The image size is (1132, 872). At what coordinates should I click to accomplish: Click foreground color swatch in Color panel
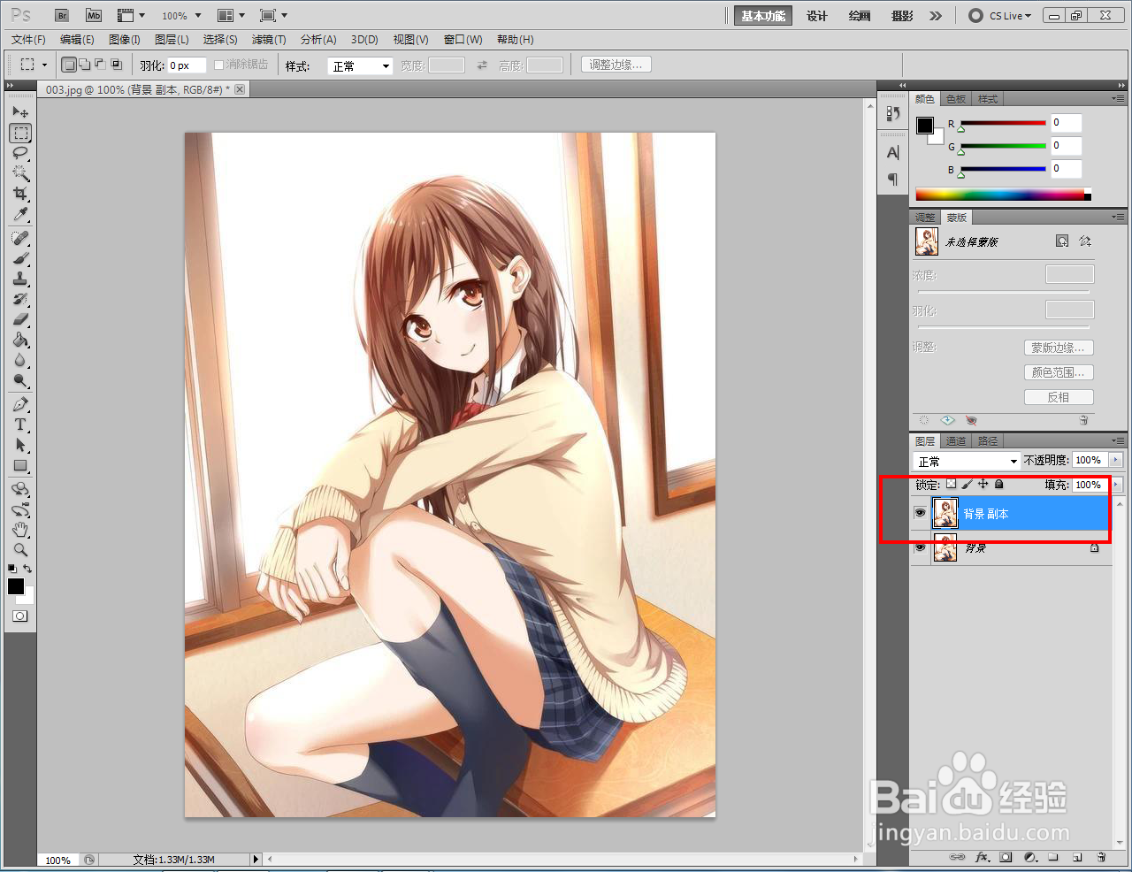coord(925,125)
